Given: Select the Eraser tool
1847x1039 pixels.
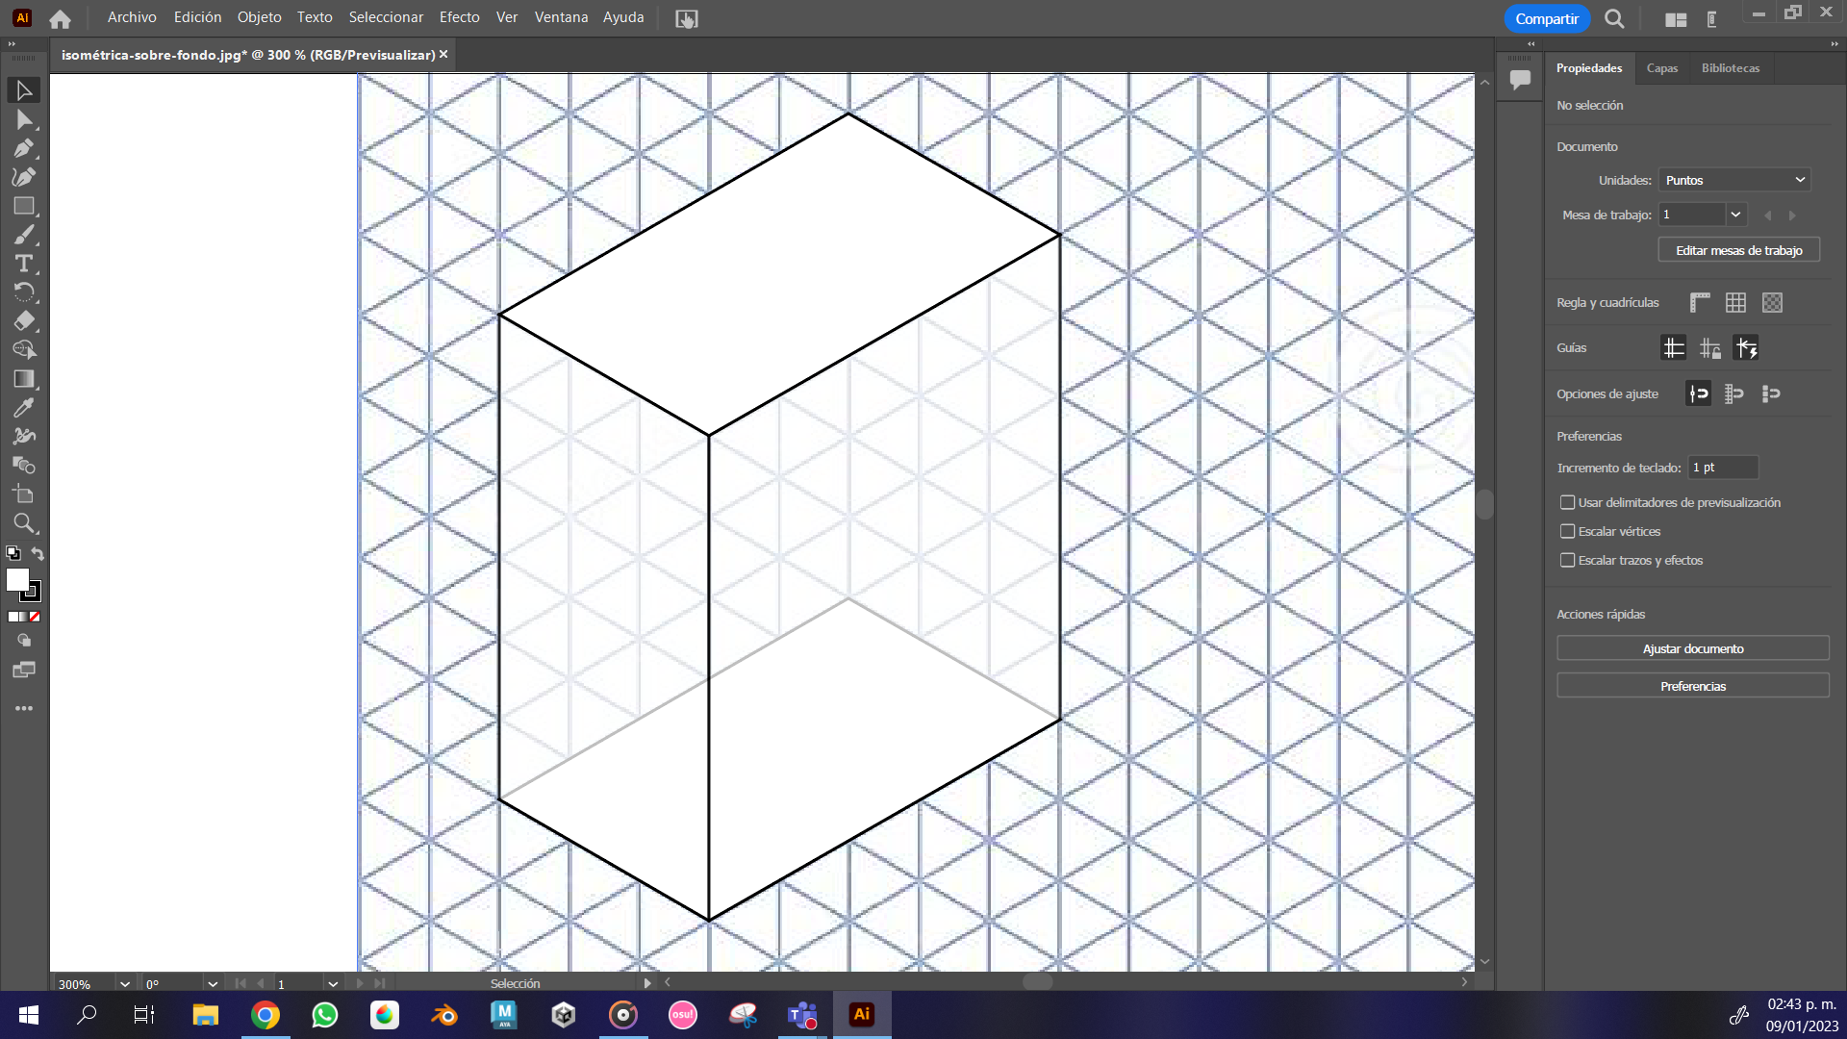Looking at the screenshot, I should (x=24, y=321).
